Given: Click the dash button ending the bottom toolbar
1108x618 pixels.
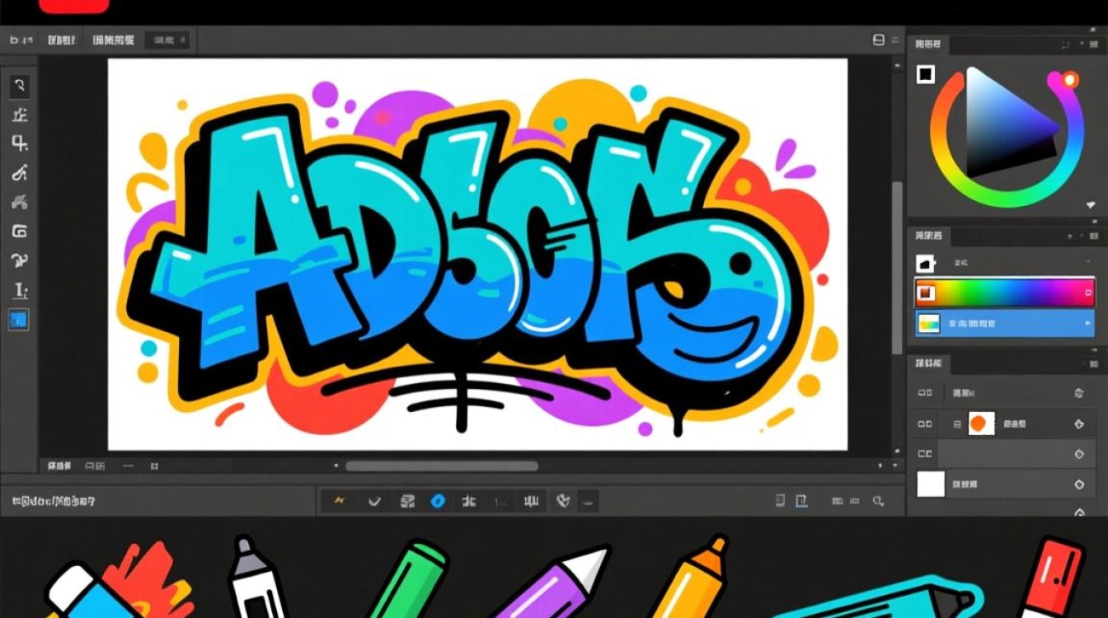Looking at the screenshot, I should [587, 500].
